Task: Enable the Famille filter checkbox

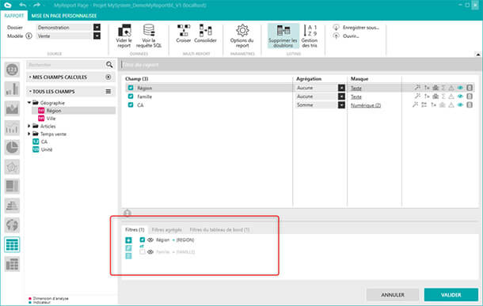Action: tap(142, 252)
